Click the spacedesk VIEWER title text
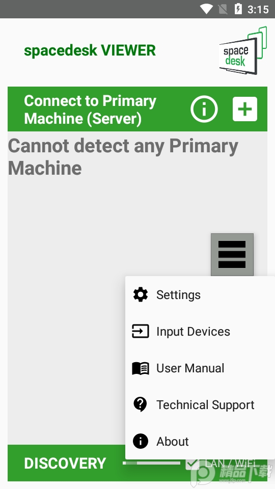This screenshot has width=275, height=489. click(90, 50)
